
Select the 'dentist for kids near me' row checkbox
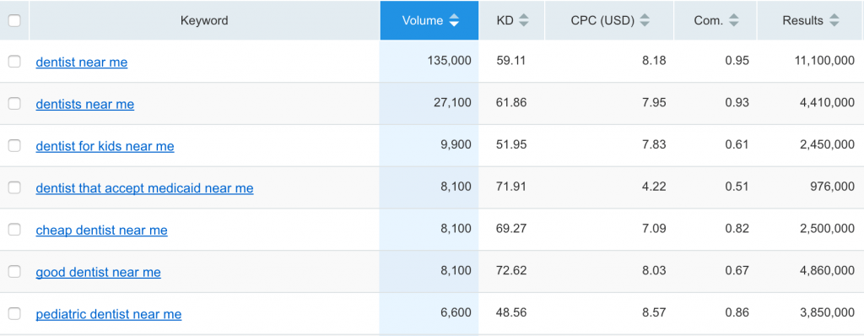[14, 146]
